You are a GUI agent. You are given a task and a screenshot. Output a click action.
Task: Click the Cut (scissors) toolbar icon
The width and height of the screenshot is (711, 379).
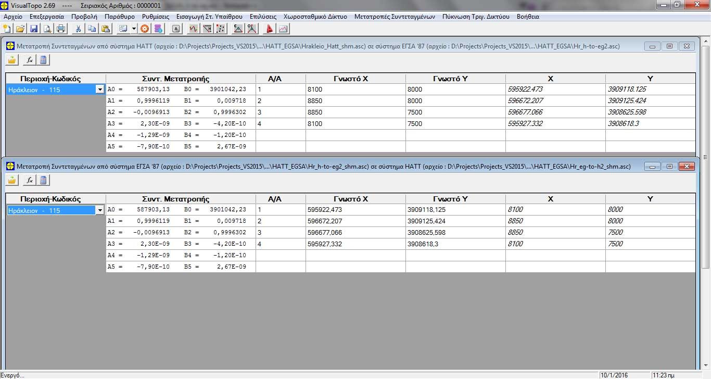78,29
